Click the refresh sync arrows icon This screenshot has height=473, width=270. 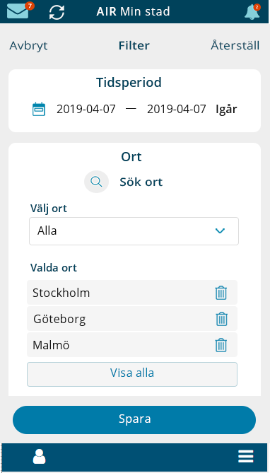pos(57,12)
